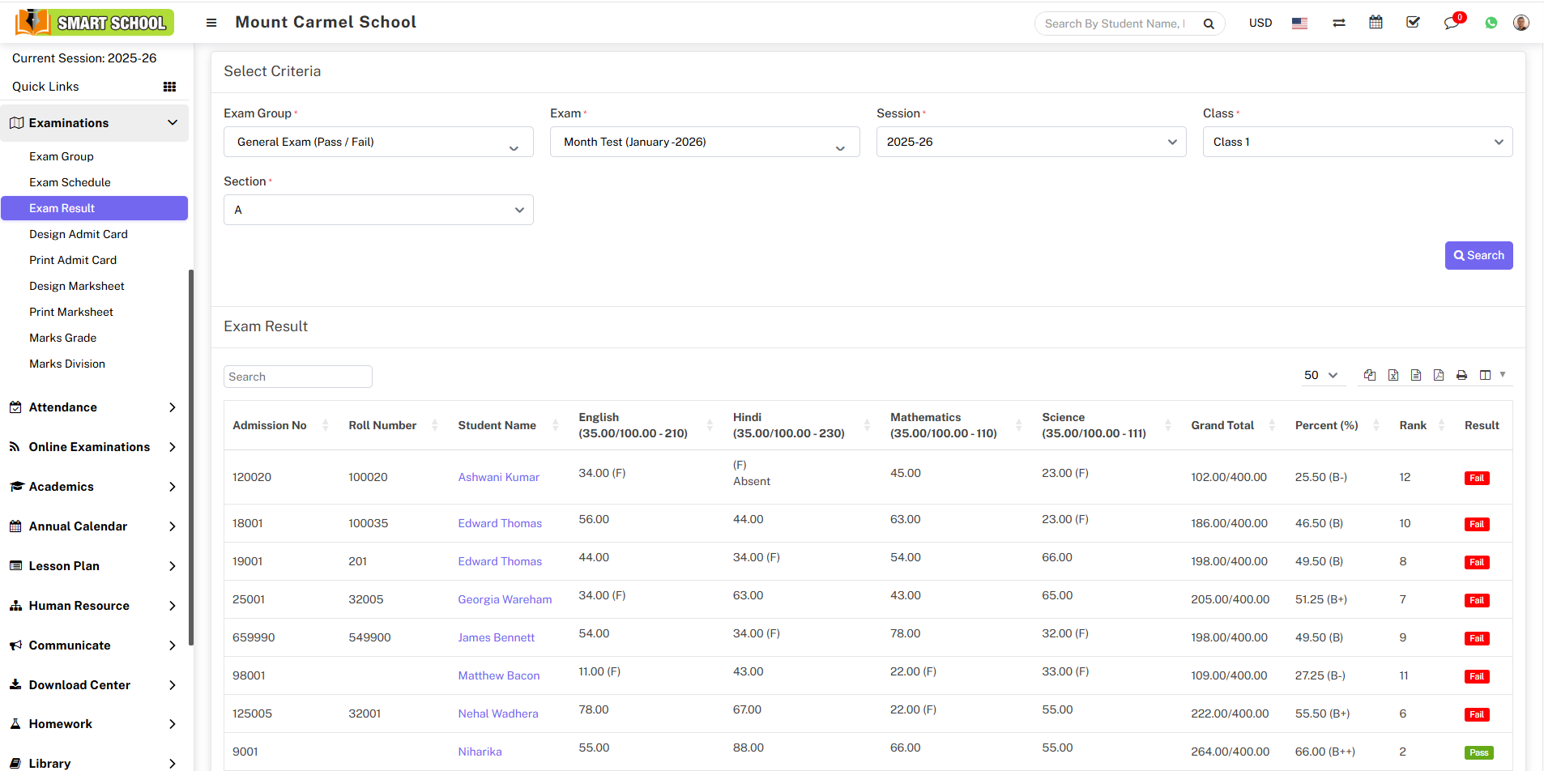
Task: Open the Exam Group dropdown
Action: click(x=378, y=142)
